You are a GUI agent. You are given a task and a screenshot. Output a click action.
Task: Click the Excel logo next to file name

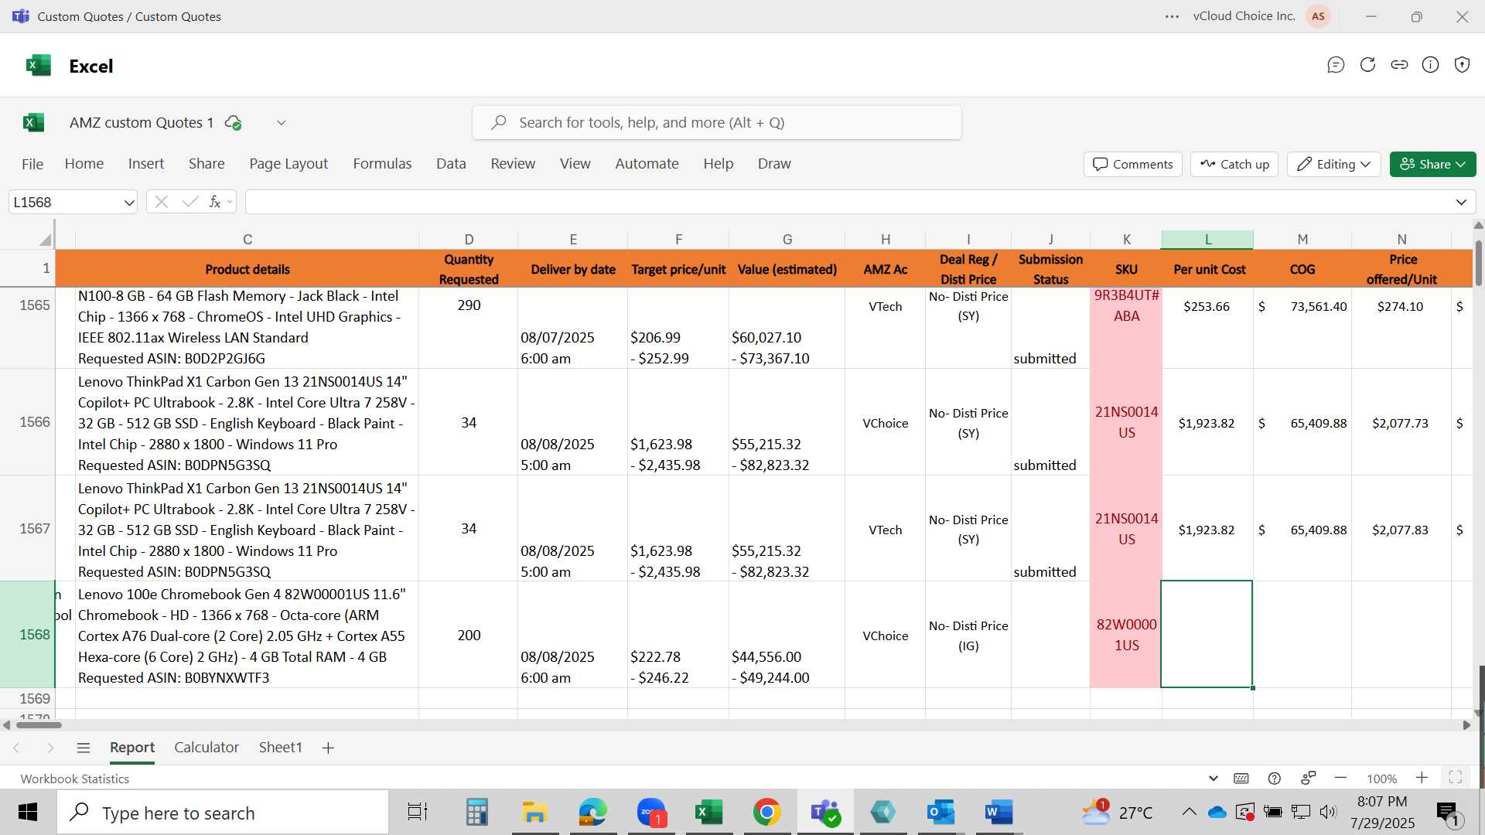(x=34, y=122)
